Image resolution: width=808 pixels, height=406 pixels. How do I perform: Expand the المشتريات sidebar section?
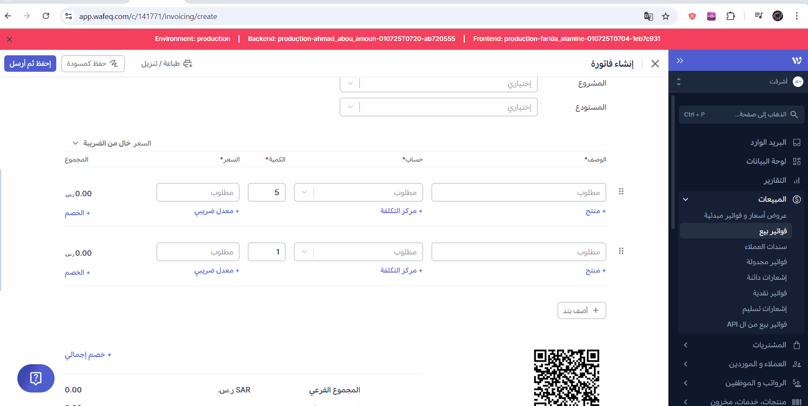pyautogui.click(x=744, y=345)
